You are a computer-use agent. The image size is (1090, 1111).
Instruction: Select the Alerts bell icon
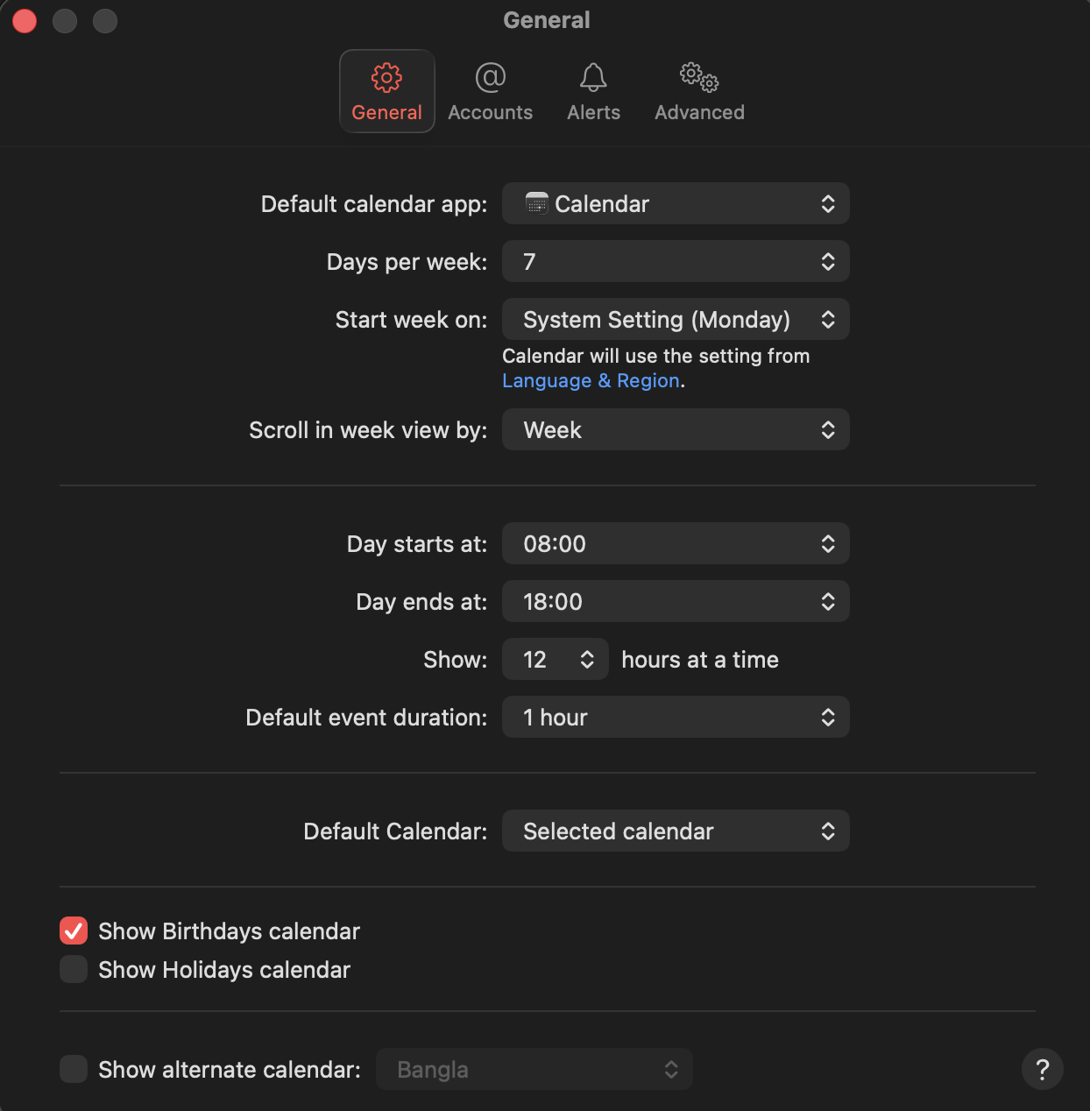tap(593, 78)
